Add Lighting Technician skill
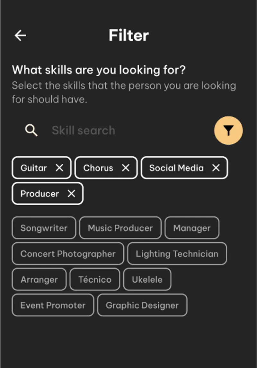257x368 pixels. (177, 254)
